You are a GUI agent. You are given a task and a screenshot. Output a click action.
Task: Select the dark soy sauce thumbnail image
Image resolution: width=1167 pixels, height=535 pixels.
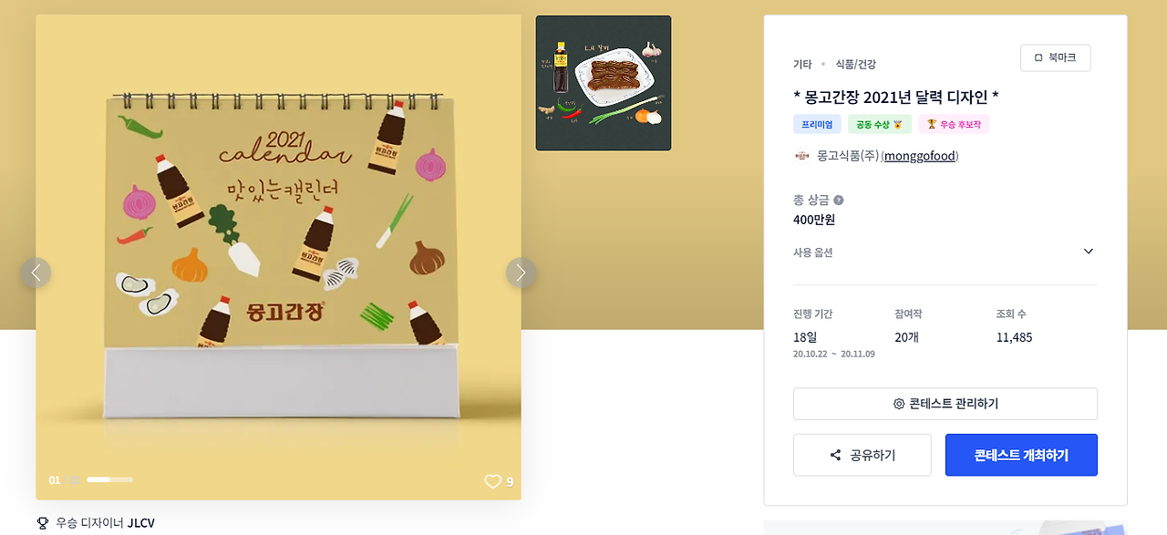tap(604, 83)
